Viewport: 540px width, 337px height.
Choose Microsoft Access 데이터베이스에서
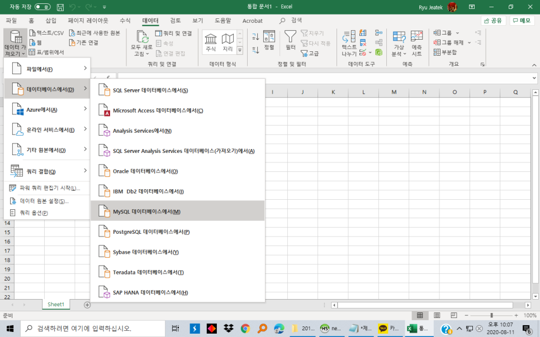178,110
